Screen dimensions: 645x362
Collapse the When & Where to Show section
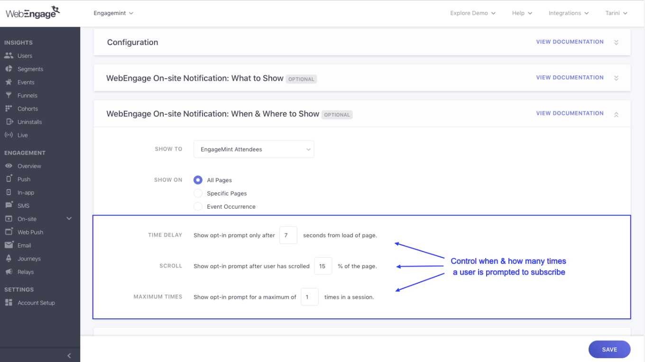616,114
